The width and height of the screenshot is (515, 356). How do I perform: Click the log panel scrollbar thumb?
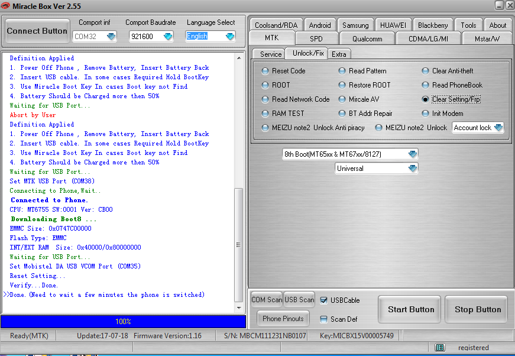(238, 245)
